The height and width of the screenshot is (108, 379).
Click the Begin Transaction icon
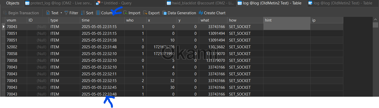5,13
